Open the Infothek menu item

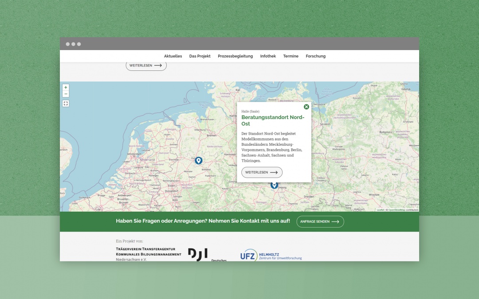coord(268,56)
